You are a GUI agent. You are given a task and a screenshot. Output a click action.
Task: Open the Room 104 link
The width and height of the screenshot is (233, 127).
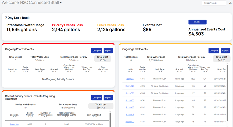[14, 124]
